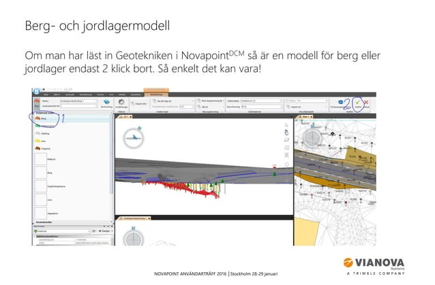Open the Klassificering dropdown
The image size is (435, 285).
point(261,106)
